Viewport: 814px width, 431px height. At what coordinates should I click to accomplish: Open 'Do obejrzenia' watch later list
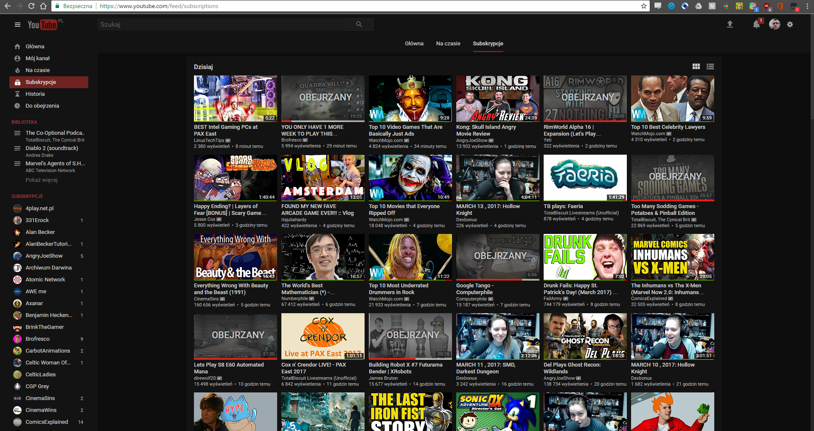pyautogui.click(x=42, y=106)
